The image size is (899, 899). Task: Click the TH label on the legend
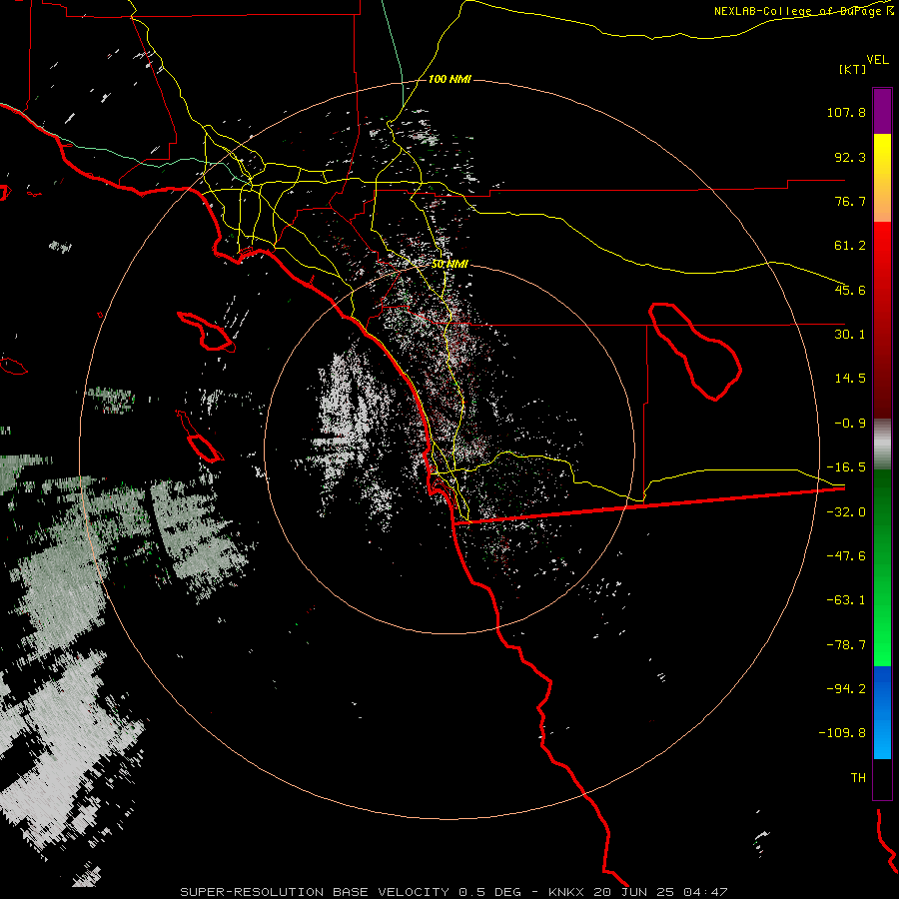coord(858,778)
